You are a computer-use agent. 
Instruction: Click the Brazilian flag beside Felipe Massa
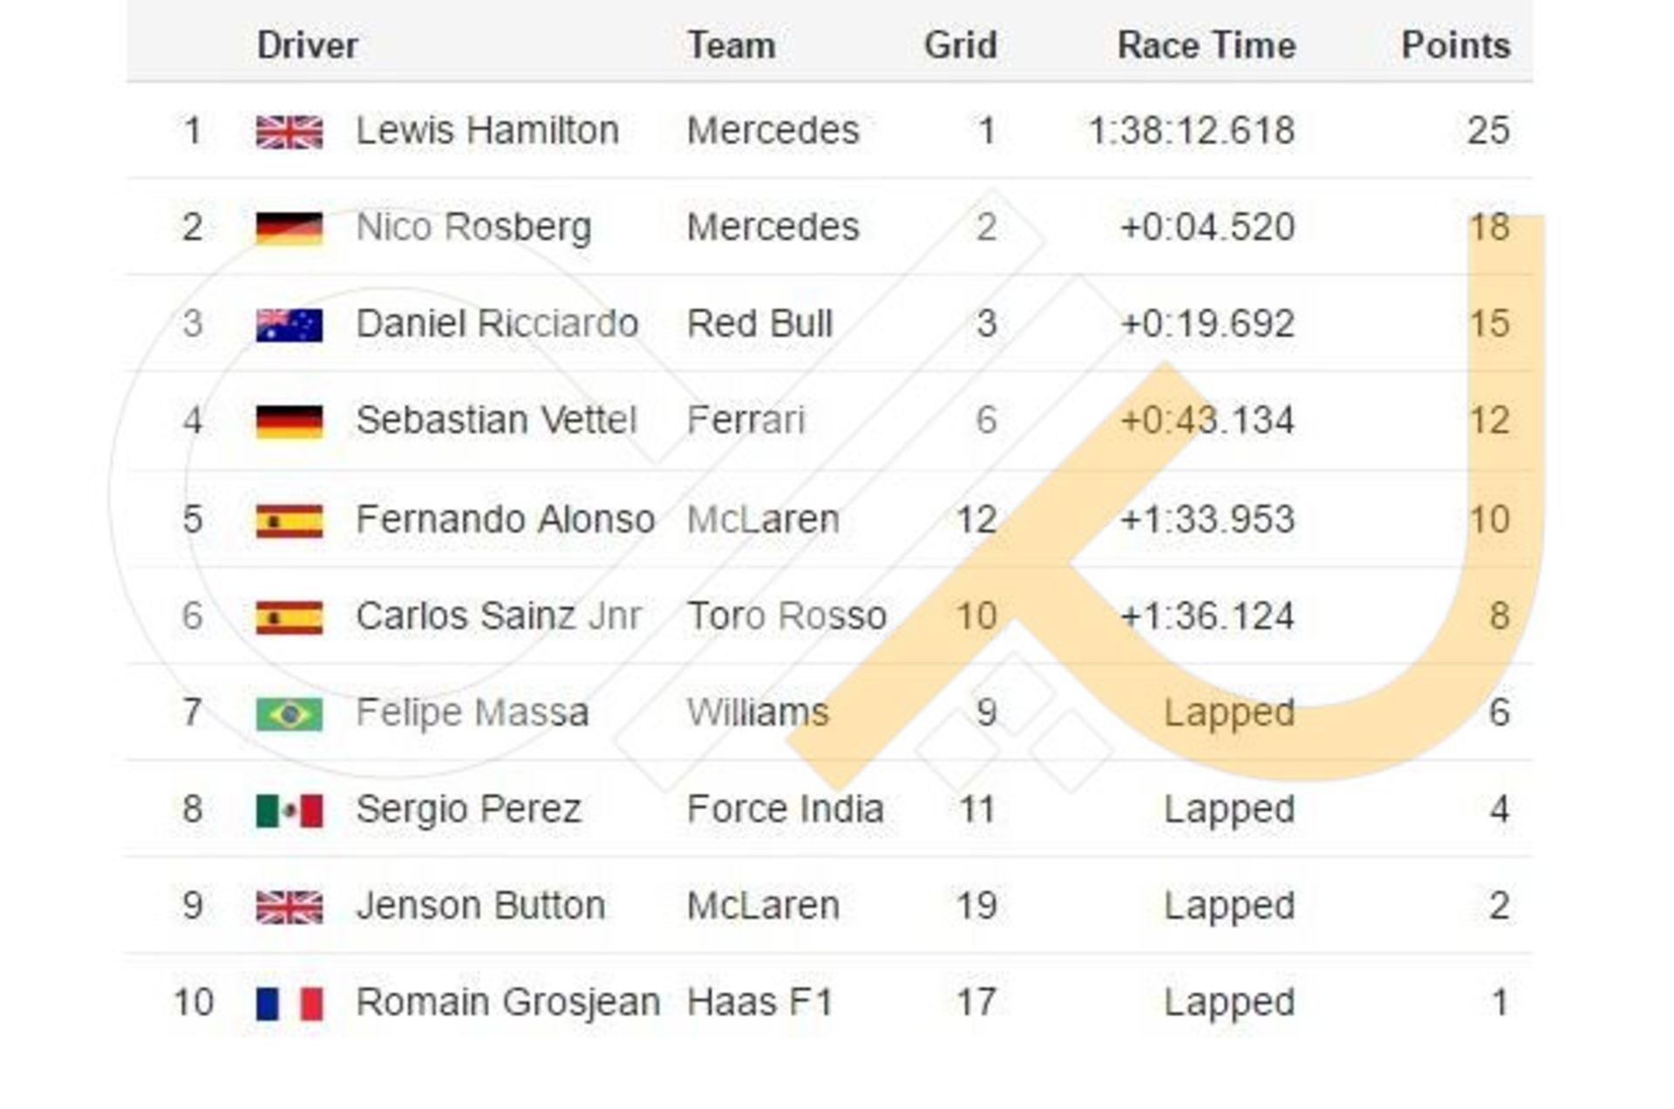click(x=289, y=714)
